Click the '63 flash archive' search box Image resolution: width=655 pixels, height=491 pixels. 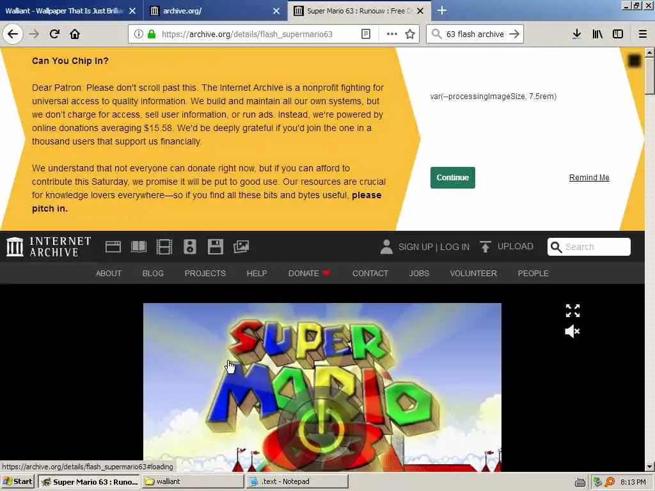pyautogui.click(x=475, y=35)
